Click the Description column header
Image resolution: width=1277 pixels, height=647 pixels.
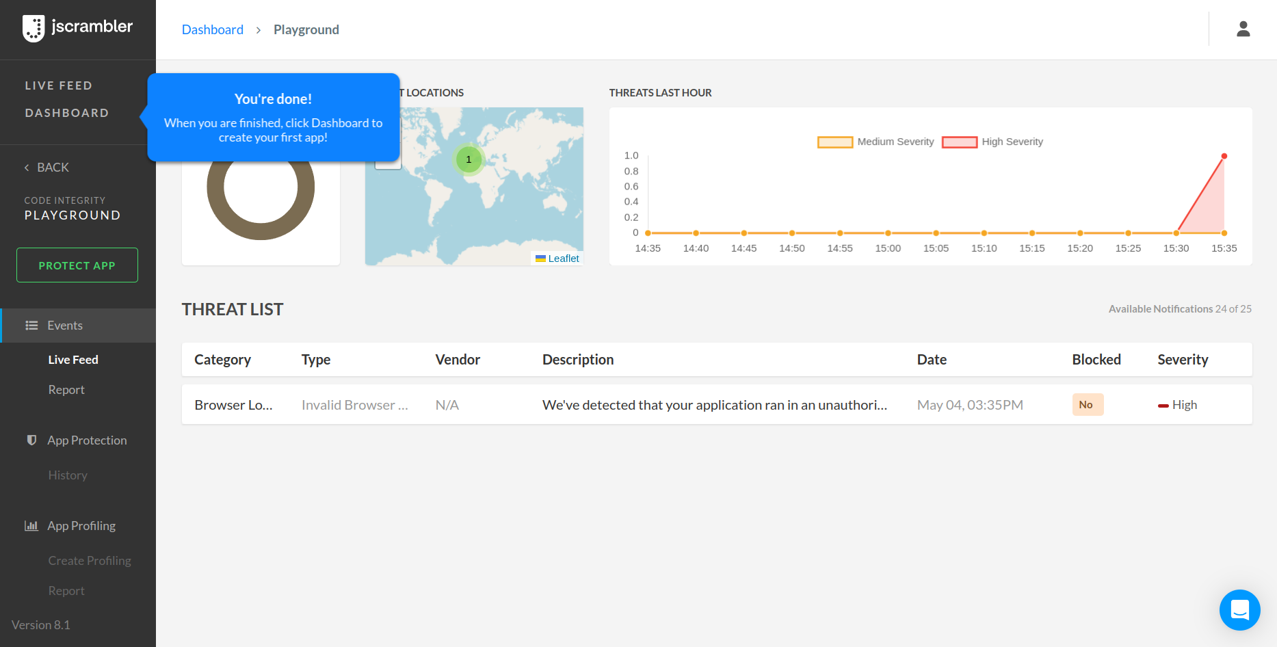click(x=578, y=360)
